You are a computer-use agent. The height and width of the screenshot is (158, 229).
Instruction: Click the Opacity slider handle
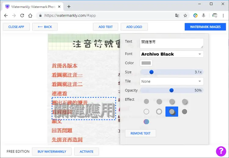coord(172,90)
